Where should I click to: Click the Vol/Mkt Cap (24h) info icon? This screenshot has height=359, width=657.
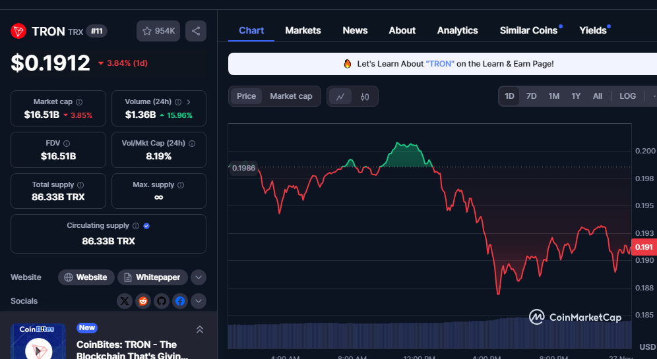tap(192, 144)
